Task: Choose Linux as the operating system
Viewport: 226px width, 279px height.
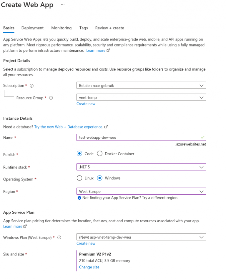Action: [79, 178]
